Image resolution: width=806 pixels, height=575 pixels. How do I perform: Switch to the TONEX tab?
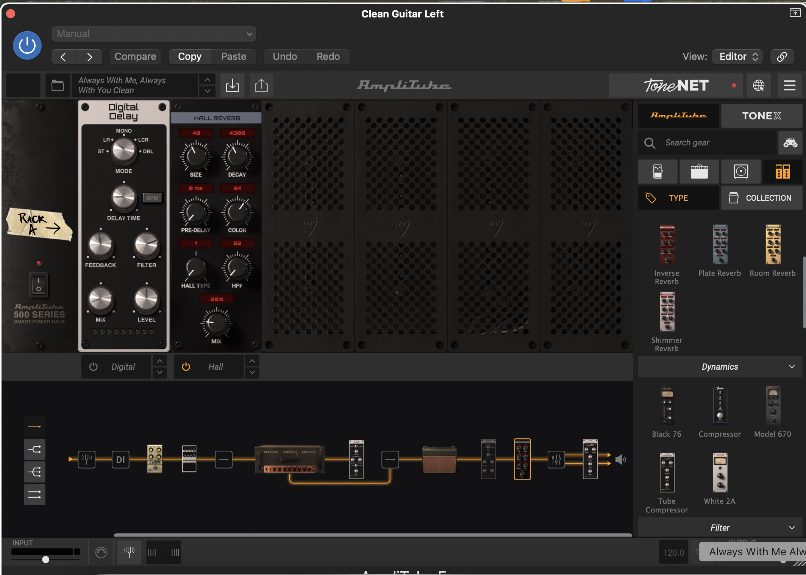(762, 116)
